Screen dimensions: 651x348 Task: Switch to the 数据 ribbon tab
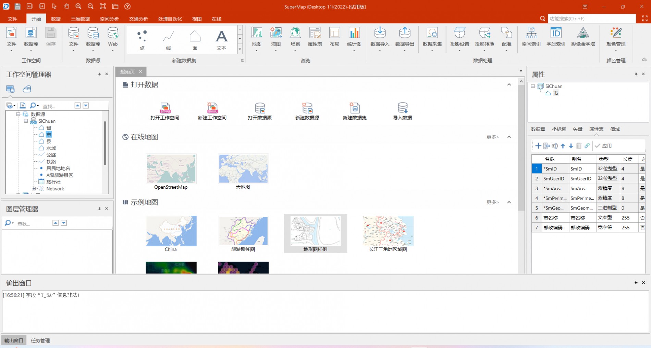pyautogui.click(x=56, y=19)
